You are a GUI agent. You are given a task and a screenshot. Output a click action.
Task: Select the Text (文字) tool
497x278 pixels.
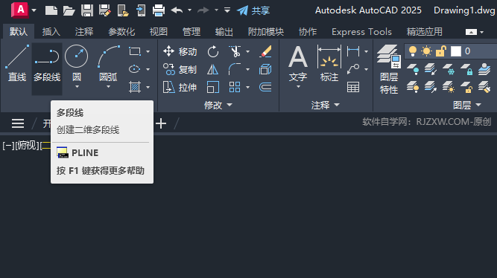pos(298,63)
